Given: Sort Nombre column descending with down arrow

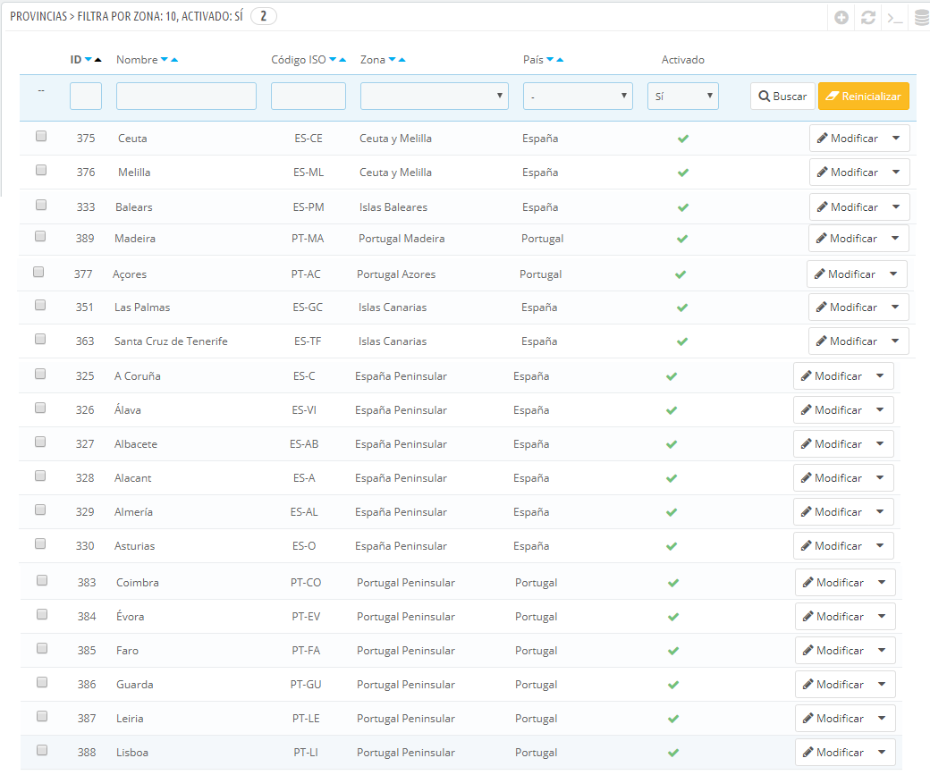Looking at the screenshot, I should click(x=165, y=60).
